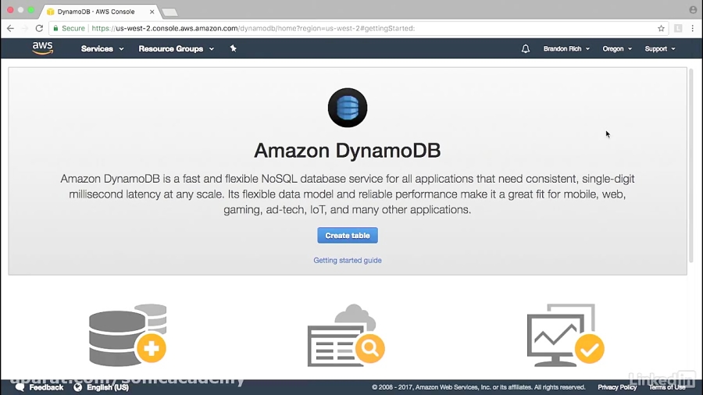Go back with browser back arrow

click(x=10, y=28)
